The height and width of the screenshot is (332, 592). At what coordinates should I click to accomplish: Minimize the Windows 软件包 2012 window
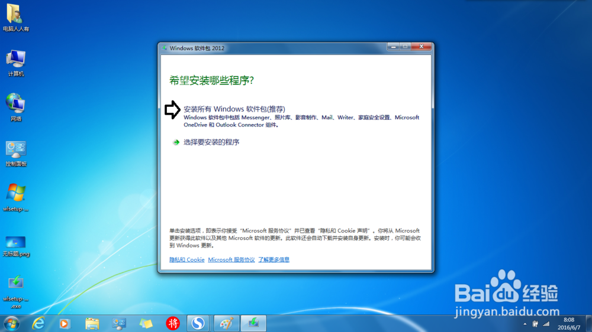coord(393,47)
